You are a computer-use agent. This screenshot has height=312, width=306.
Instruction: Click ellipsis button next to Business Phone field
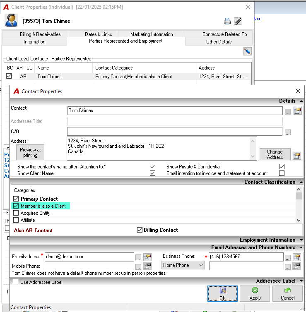coord(287,258)
